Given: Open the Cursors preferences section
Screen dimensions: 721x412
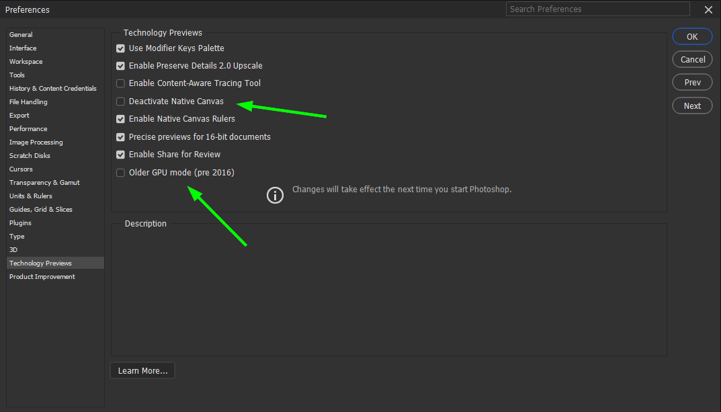Looking at the screenshot, I should pyautogui.click(x=21, y=169).
